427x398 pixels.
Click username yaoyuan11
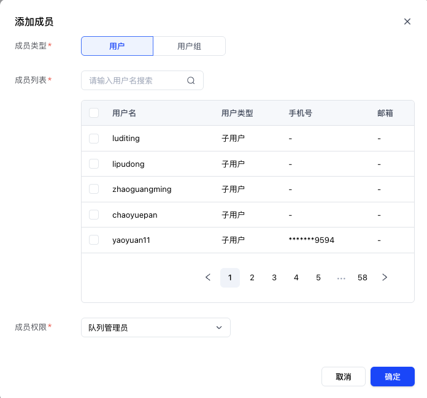pyautogui.click(x=131, y=240)
